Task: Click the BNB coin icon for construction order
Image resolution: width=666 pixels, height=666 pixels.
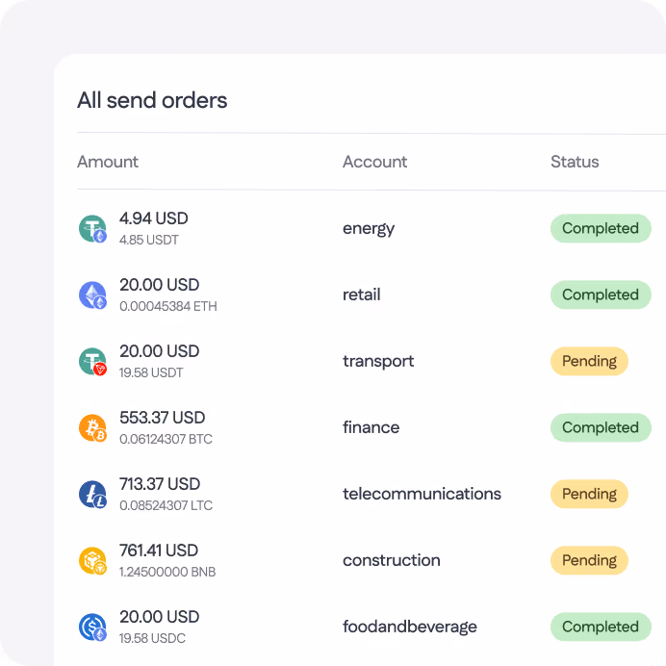Action: coord(92,561)
